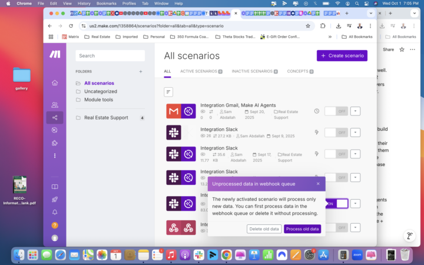Open the Profiles menu in menu bar
This screenshot has height=265, width=424.
129,4
